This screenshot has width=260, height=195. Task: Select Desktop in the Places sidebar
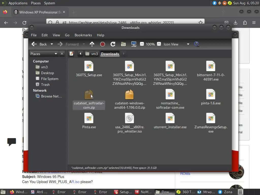click(x=45, y=73)
